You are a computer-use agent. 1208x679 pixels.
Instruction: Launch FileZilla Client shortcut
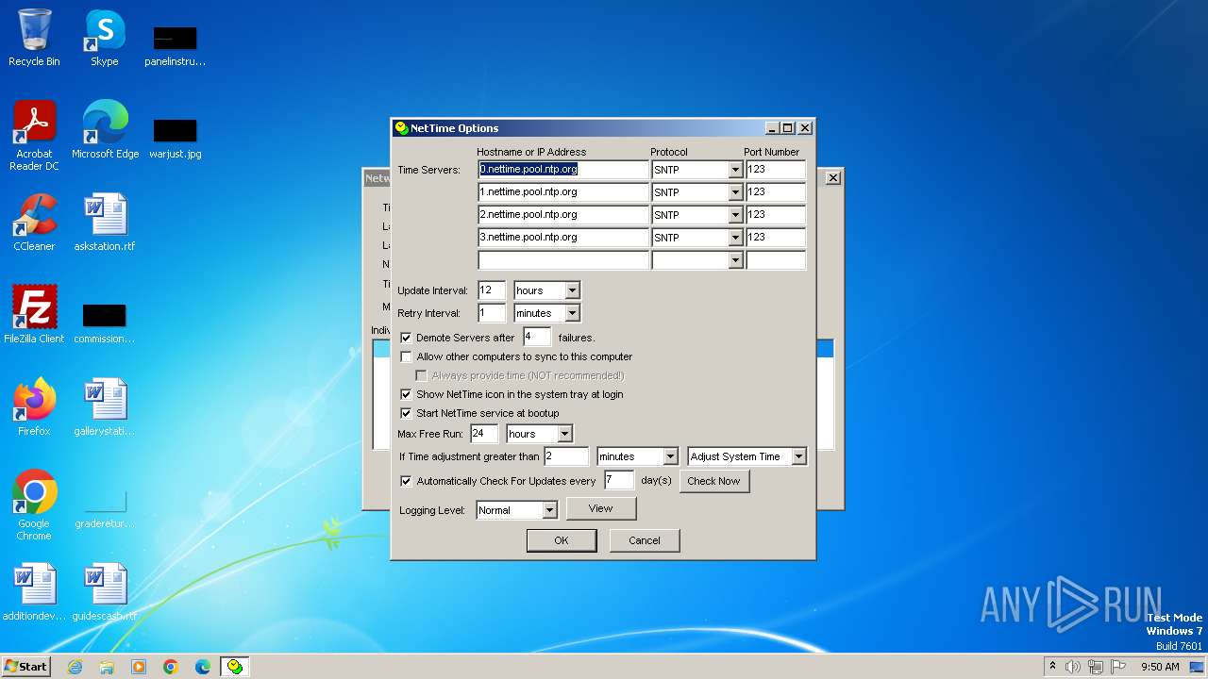click(34, 315)
